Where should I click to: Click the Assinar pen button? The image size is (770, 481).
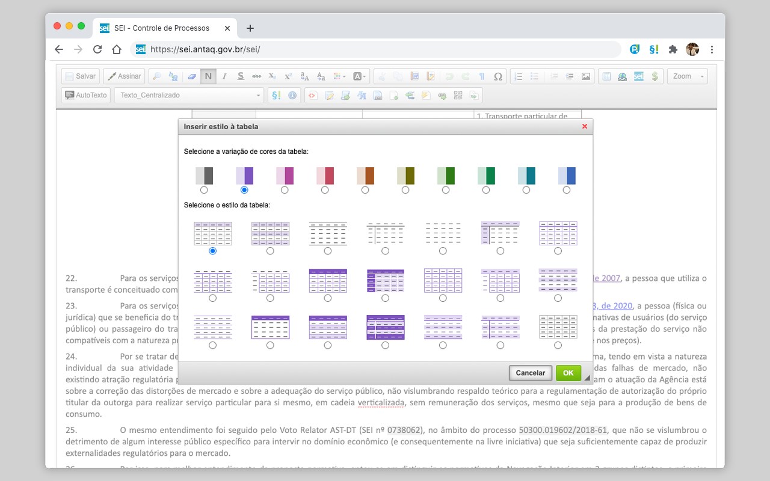(x=124, y=76)
